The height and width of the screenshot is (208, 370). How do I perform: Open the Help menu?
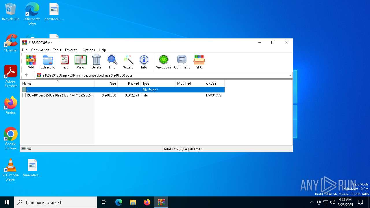[102, 50]
